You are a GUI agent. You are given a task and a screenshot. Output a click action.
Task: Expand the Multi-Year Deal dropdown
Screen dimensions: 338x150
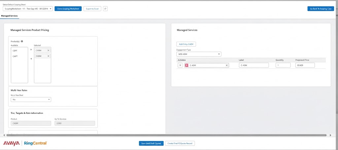[x=31, y=99]
